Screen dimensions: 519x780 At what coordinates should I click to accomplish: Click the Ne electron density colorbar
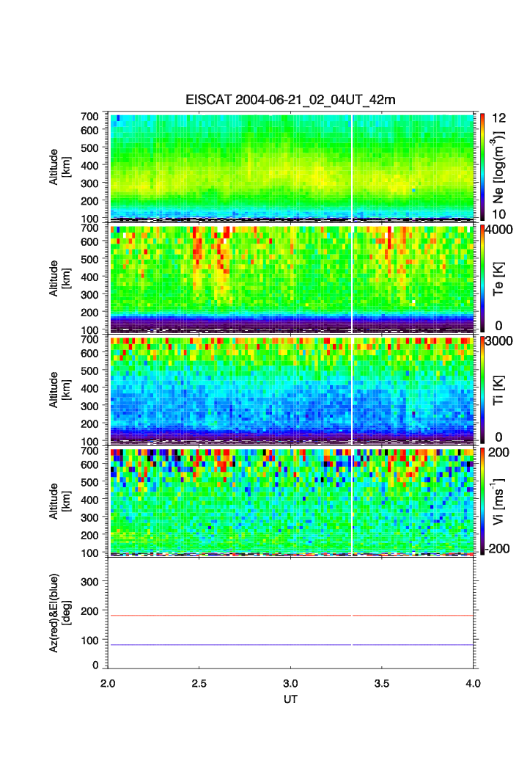pos(483,166)
